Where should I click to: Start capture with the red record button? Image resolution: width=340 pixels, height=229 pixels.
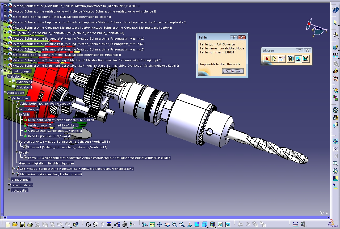coord(267,59)
